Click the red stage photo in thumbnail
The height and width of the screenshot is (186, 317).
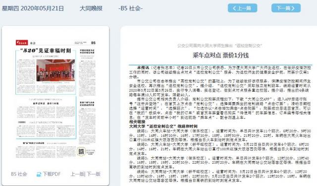tap(55, 70)
